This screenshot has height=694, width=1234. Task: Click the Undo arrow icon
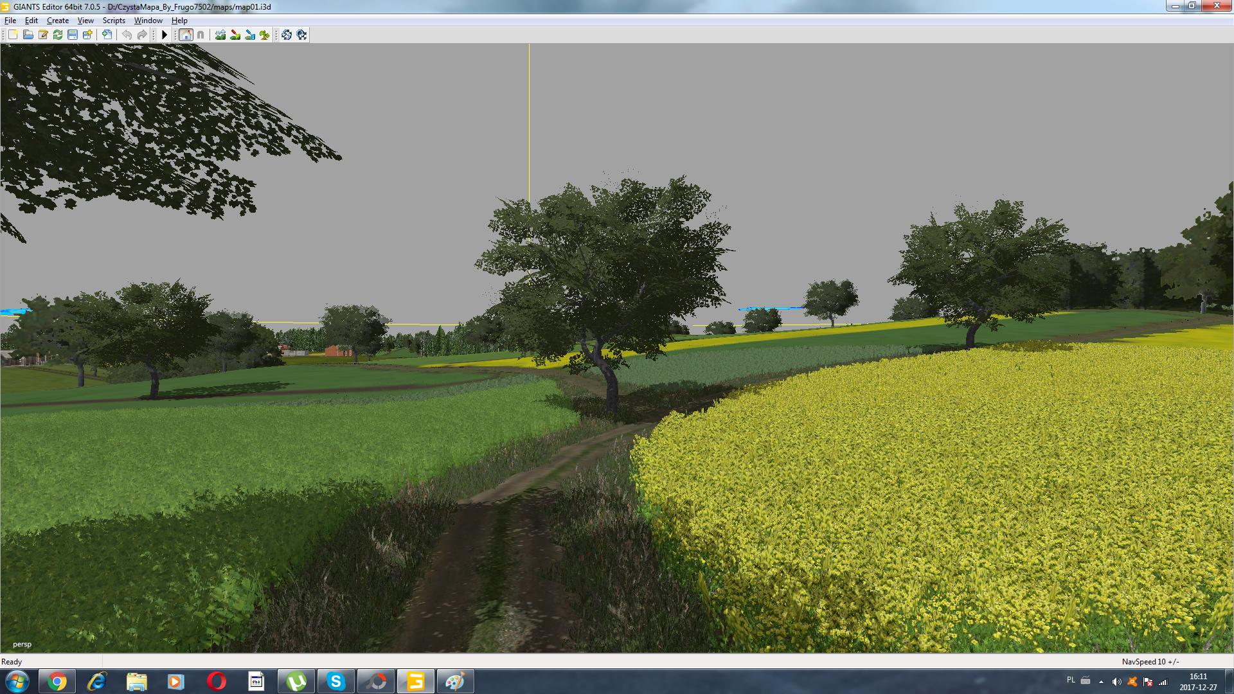pos(127,35)
